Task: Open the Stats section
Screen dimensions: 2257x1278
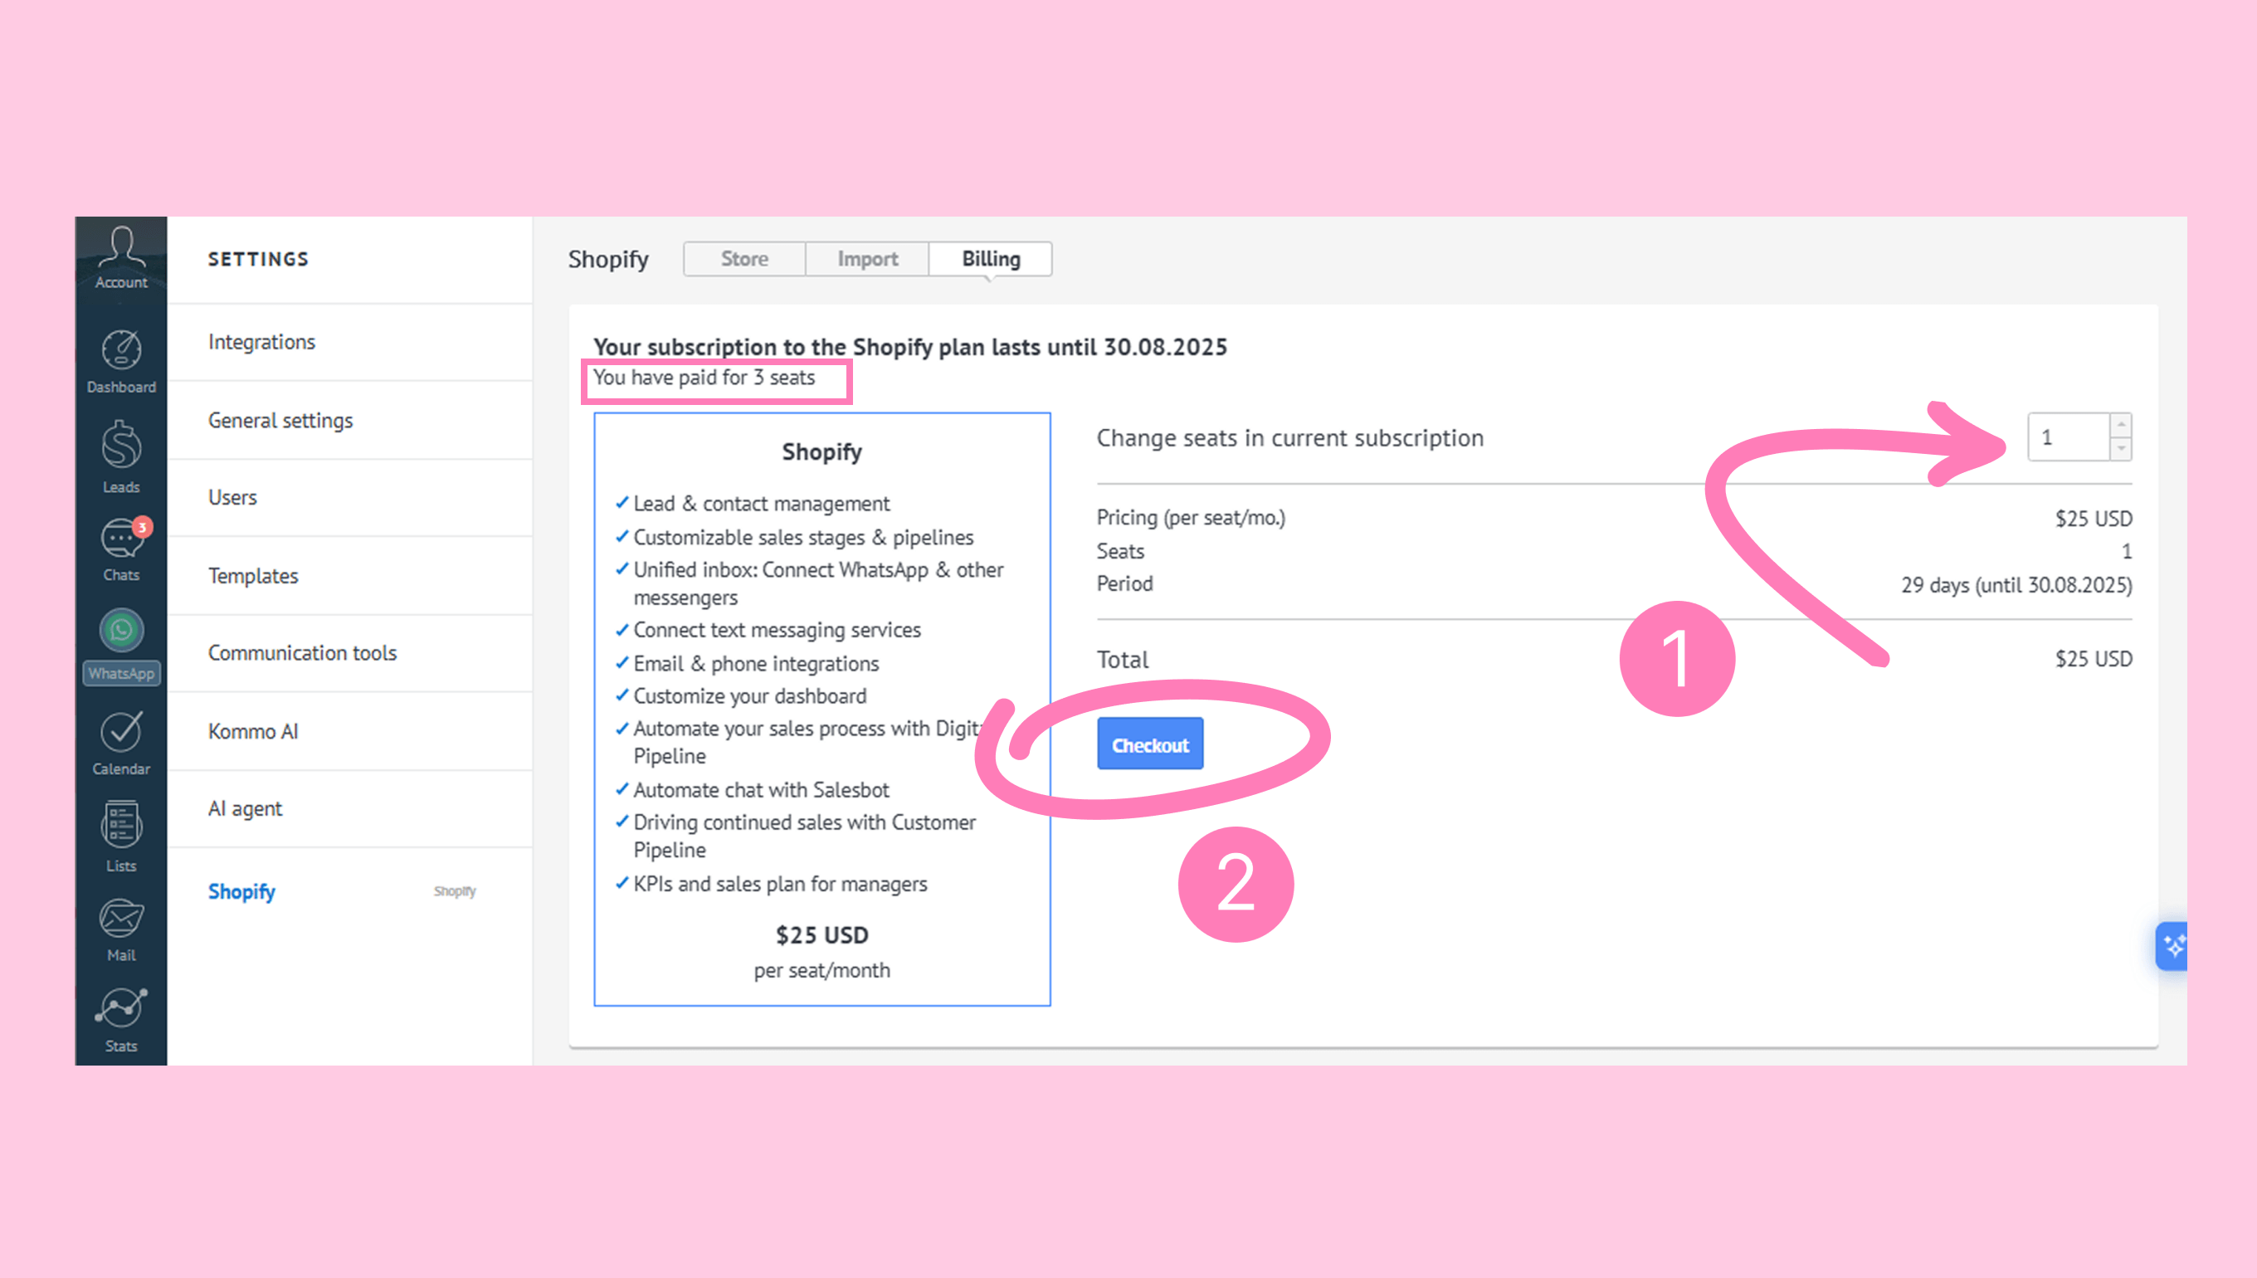Action: (121, 1020)
